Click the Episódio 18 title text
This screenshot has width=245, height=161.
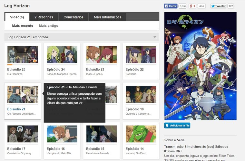tap(134, 109)
